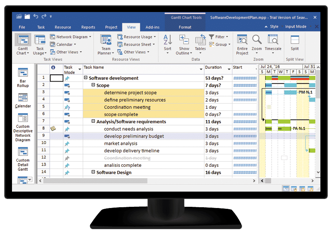The image size is (332, 232).
Task: Select the 'develop preliminary budget' task name
Action: tap(134, 136)
